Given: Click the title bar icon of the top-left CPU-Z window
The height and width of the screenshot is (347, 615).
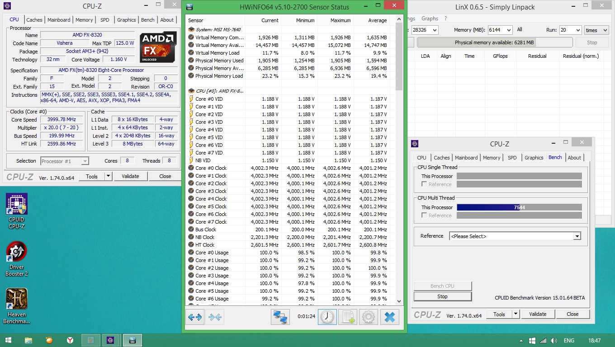Looking at the screenshot, I should coord(7,6).
